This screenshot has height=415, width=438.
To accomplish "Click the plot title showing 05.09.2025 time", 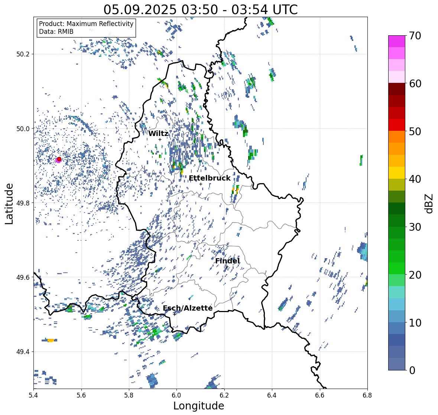I will pos(201,10).
